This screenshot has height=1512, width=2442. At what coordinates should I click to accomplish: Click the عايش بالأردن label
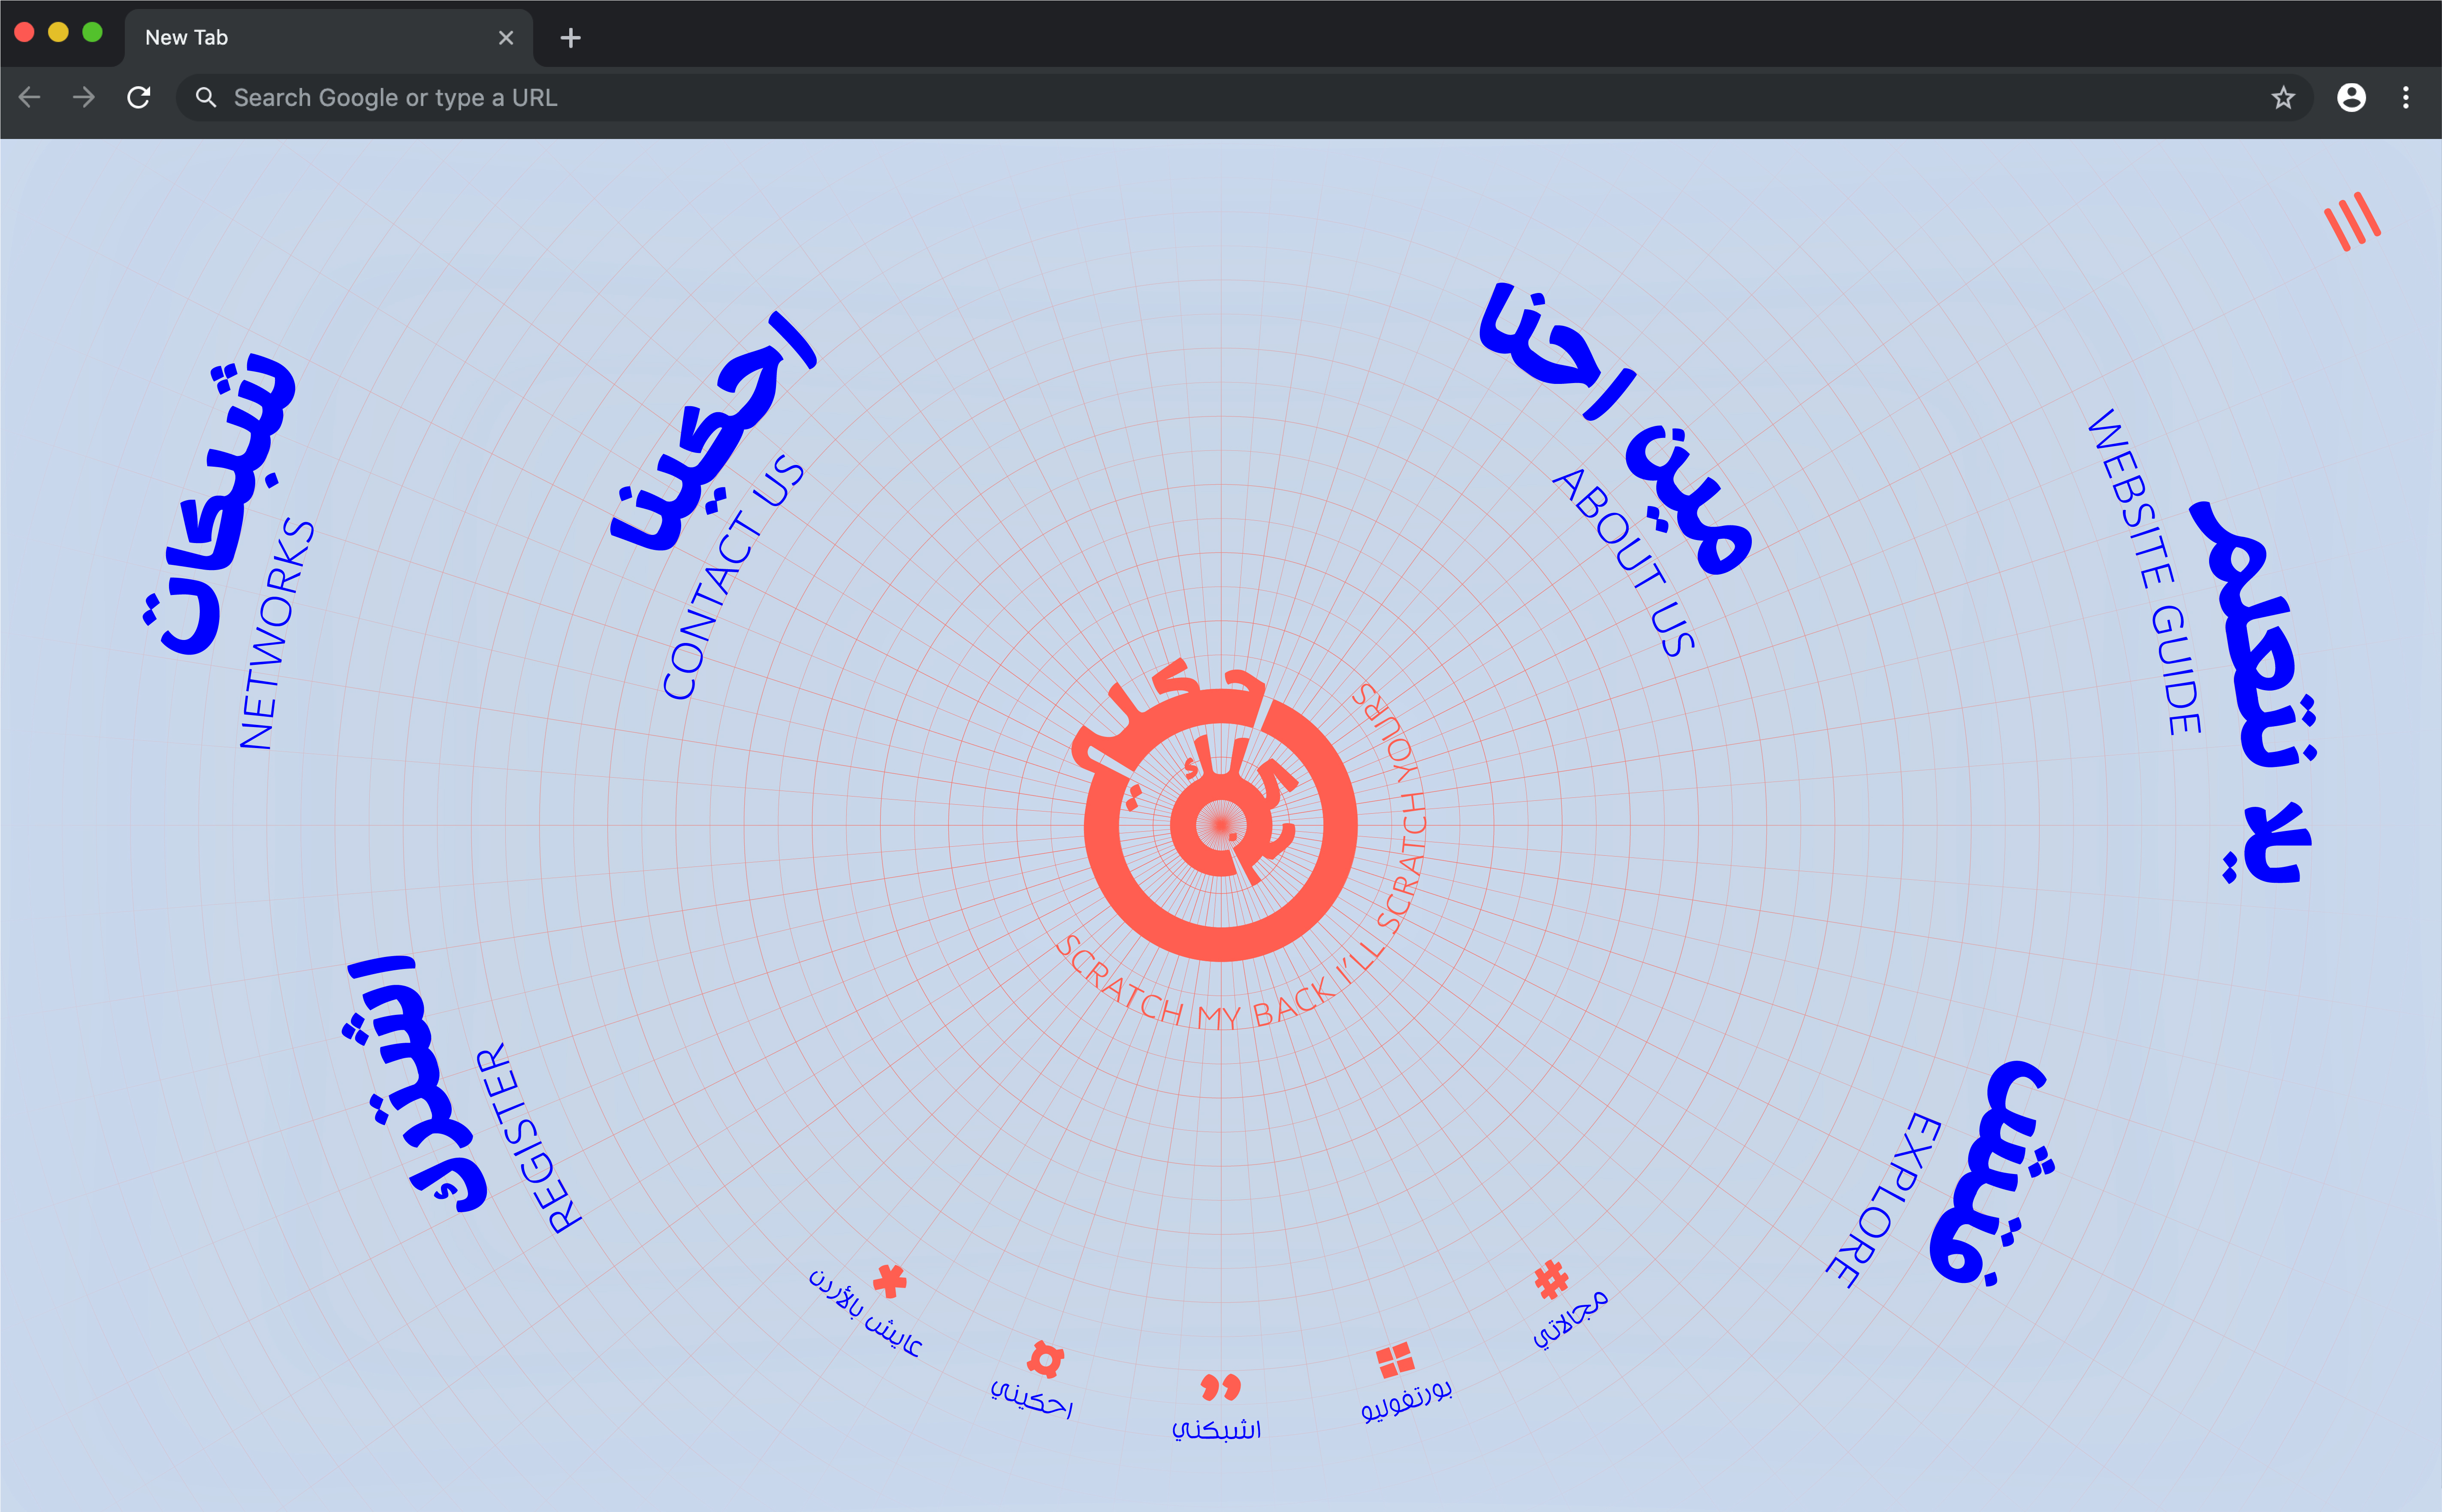coord(865,1313)
